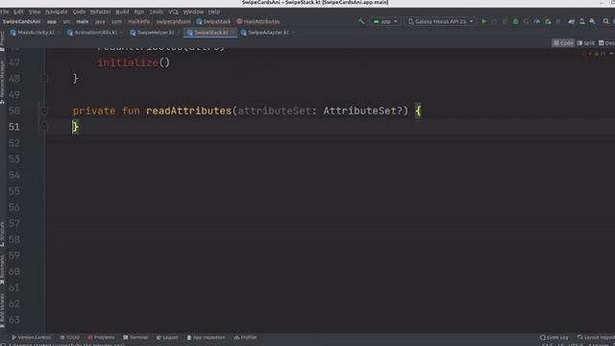The width and height of the screenshot is (615, 346).
Task: Open the Galaxy Nexus API 23 device dropdown
Action: coord(440,21)
